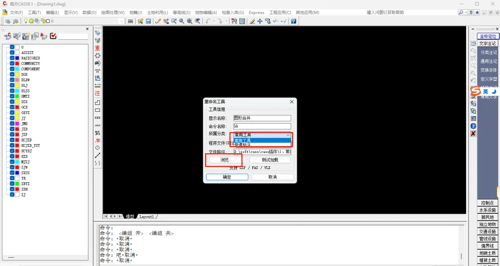
Task: Toggle the ZJ layer checkbox
Action: click(x=12, y=195)
